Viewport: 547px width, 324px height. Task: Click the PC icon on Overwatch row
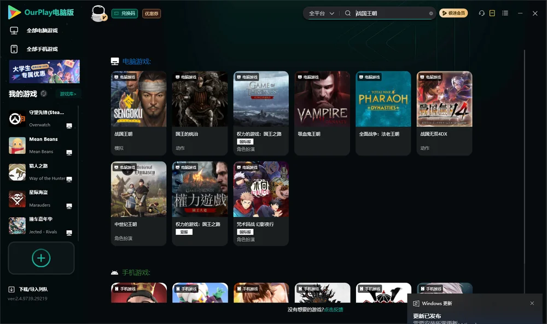click(69, 126)
